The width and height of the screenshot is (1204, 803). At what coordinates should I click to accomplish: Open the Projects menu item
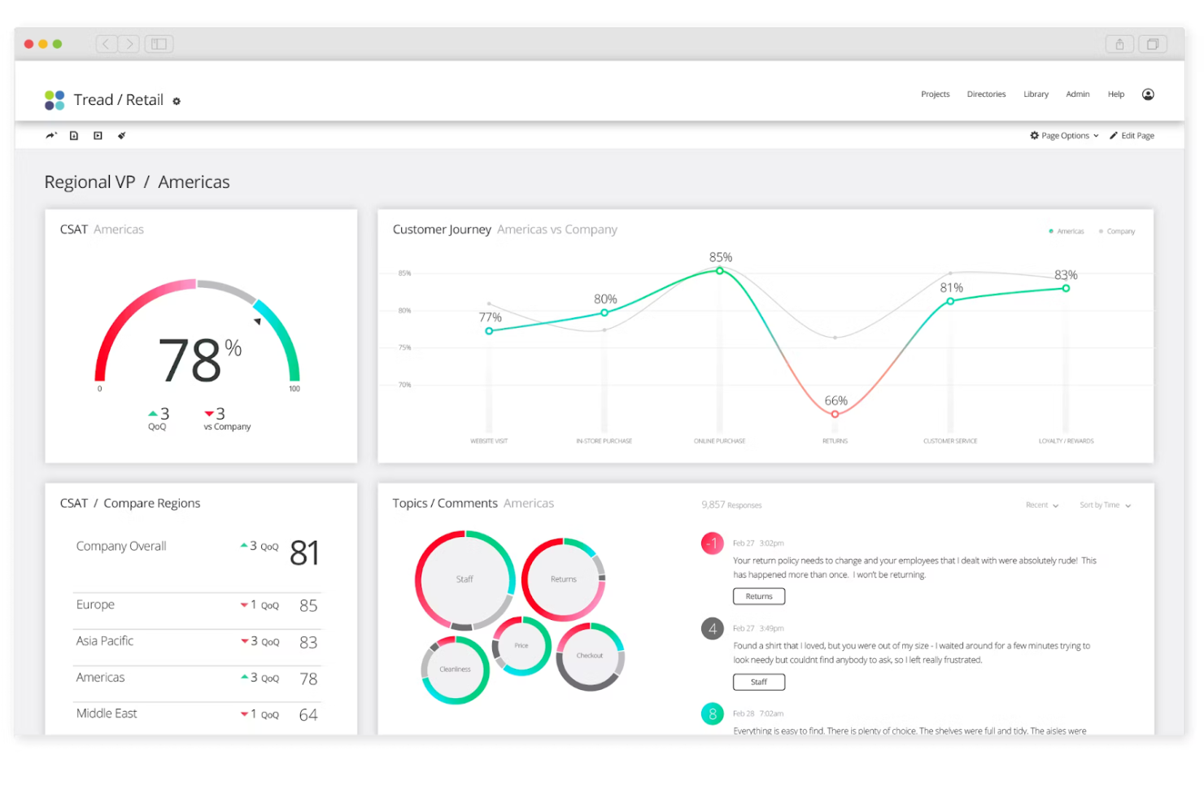coord(935,94)
